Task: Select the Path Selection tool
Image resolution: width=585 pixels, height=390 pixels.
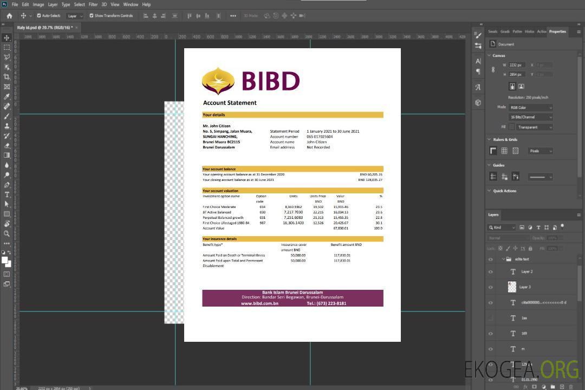Action: (6, 204)
